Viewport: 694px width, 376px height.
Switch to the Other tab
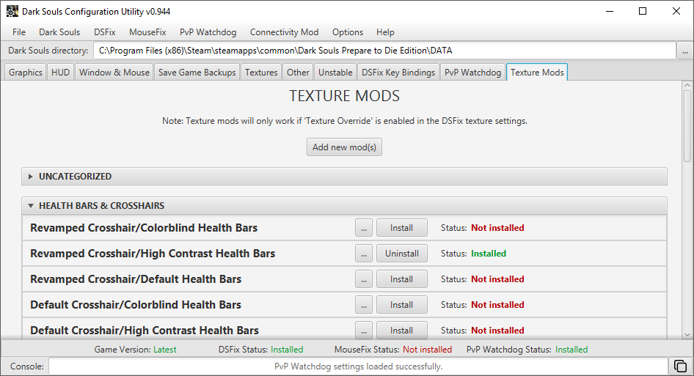298,72
